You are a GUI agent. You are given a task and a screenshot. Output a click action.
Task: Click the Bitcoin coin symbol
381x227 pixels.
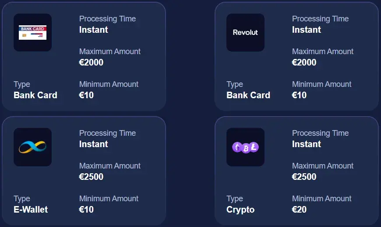(246, 148)
